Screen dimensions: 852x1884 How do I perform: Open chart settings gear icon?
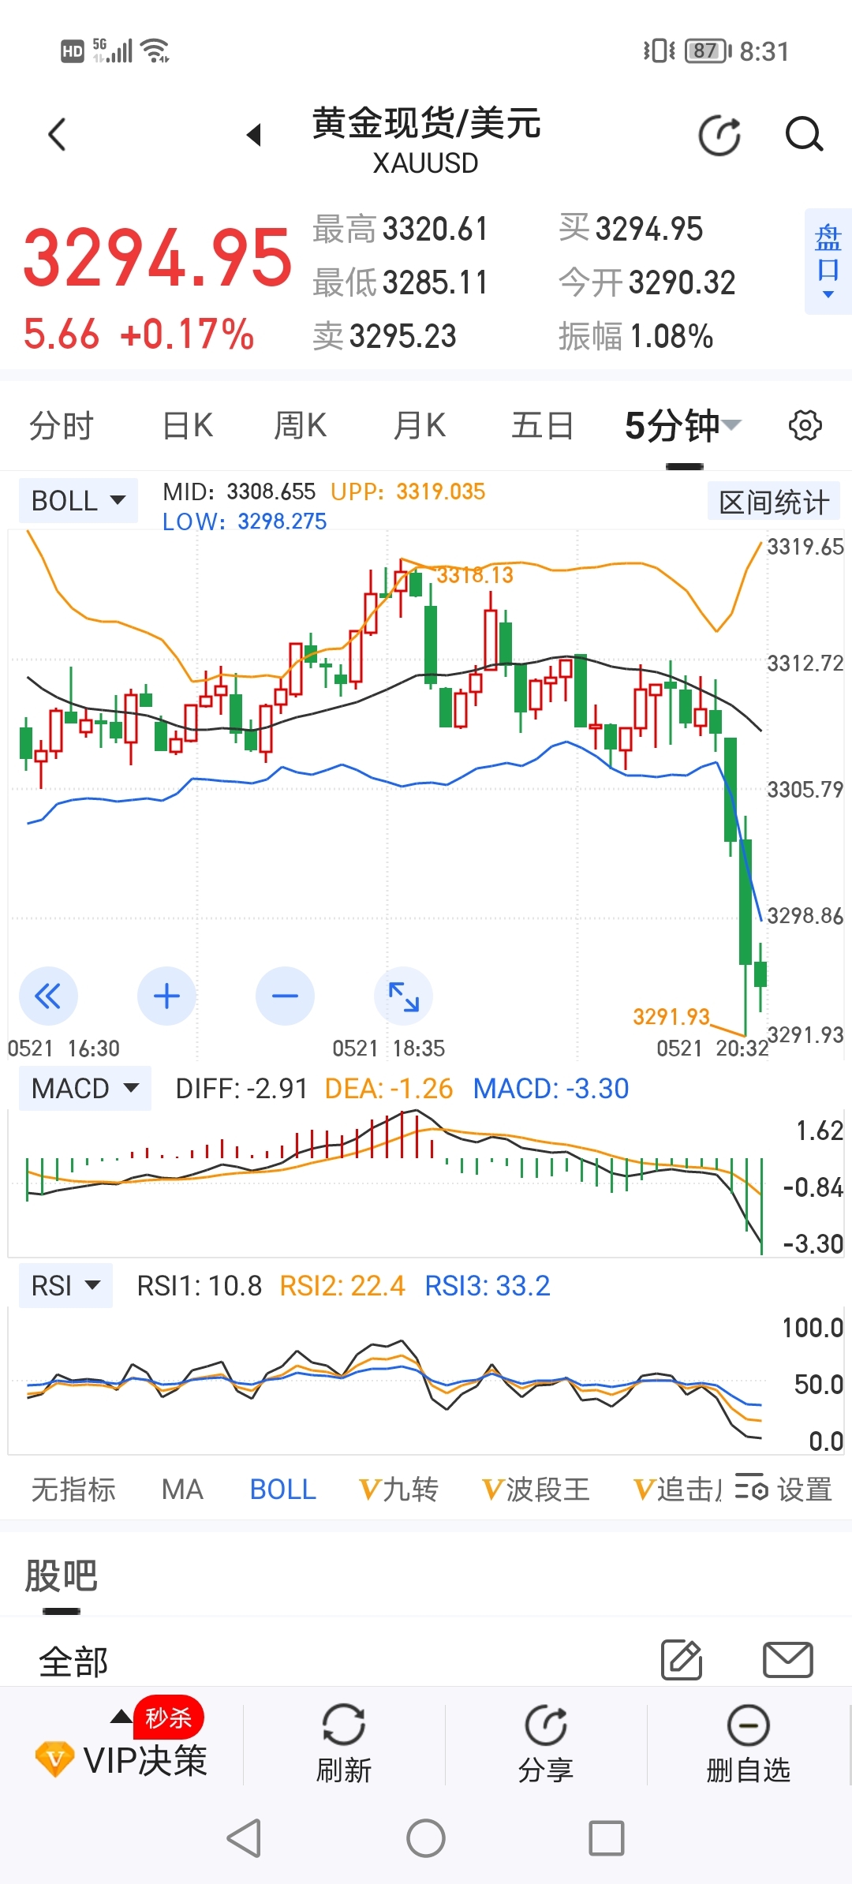[x=805, y=425]
